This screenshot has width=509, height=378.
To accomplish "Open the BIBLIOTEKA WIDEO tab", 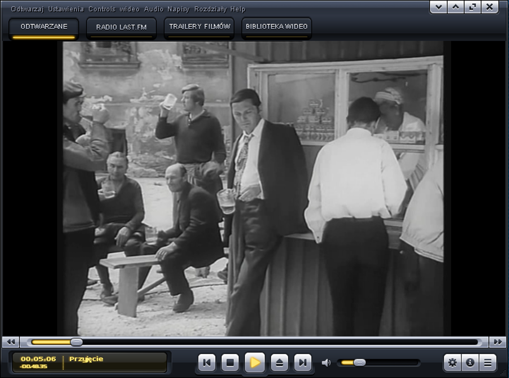I will click(x=276, y=27).
